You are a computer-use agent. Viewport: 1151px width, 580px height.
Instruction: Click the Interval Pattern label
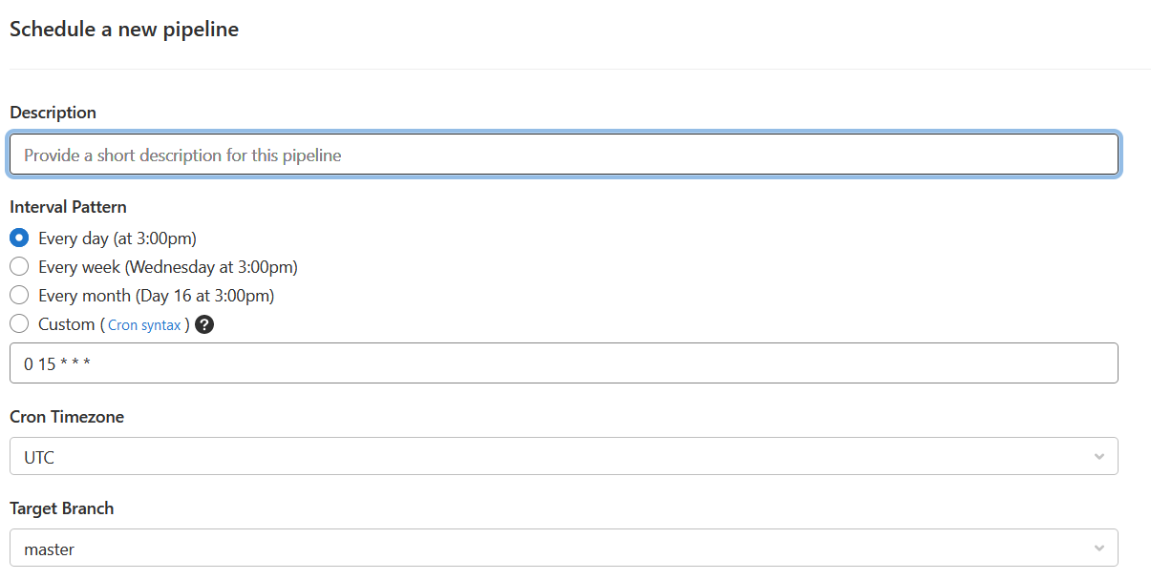68,207
